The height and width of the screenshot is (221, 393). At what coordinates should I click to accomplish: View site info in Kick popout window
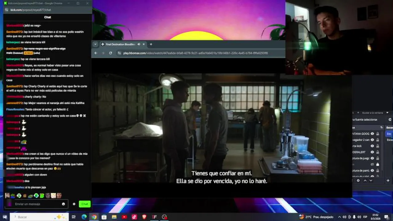[x=6, y=10]
